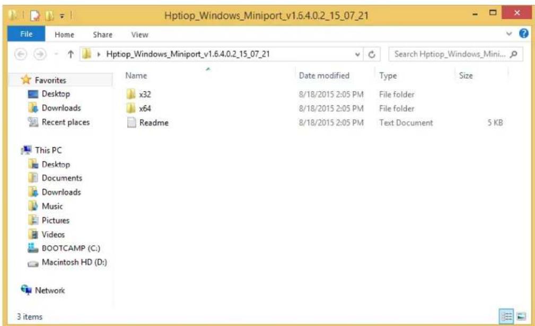This screenshot has height=326, width=535.
Task: Switch to the Home ribbon tab
Action: coord(64,34)
